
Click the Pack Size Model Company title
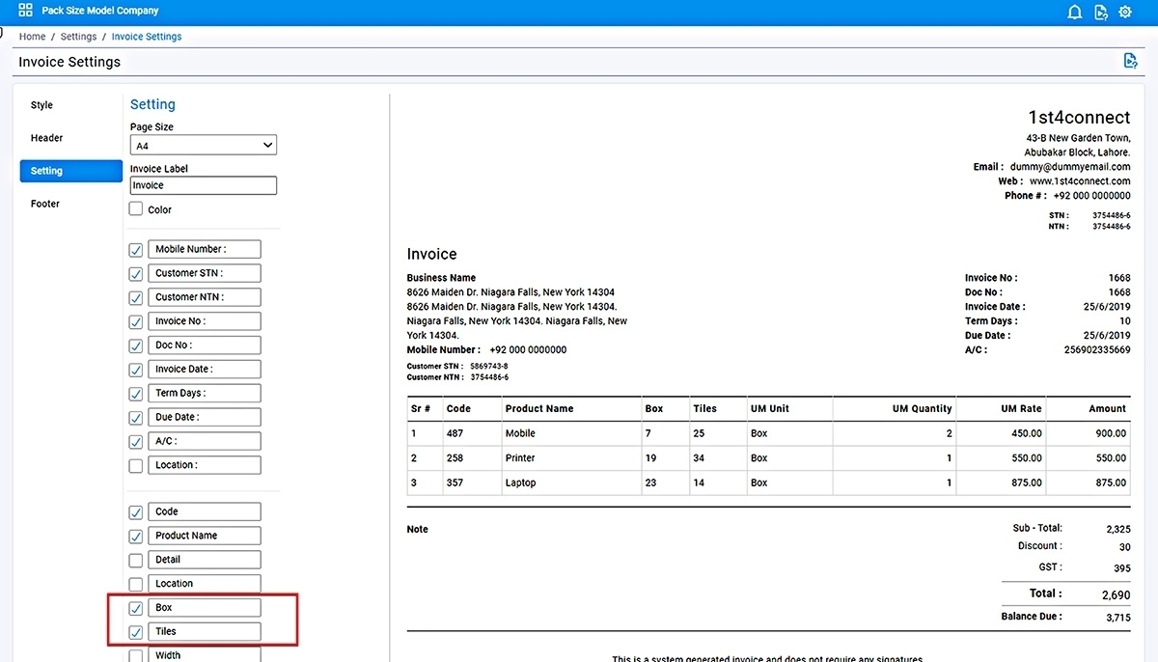tap(100, 11)
